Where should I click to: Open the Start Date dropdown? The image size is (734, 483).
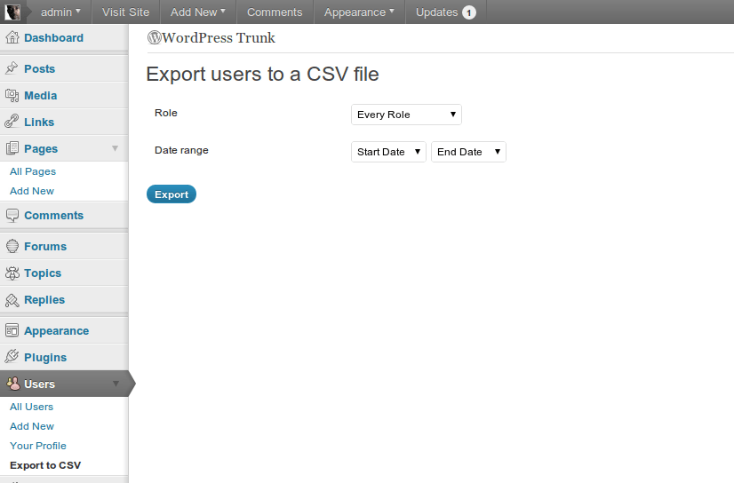(x=388, y=152)
